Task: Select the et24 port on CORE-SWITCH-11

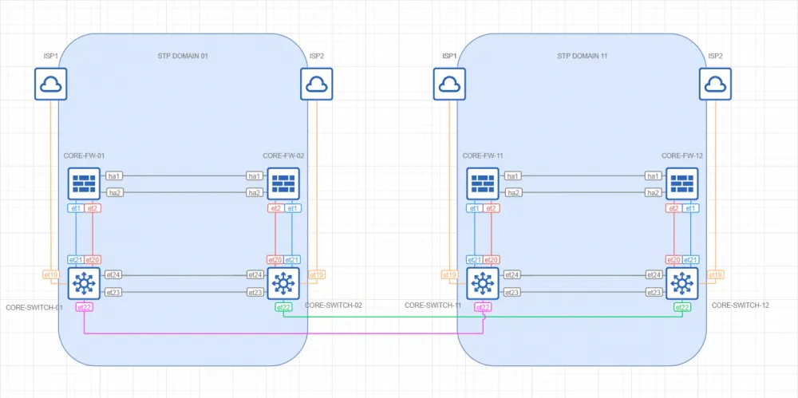Action: (x=512, y=275)
